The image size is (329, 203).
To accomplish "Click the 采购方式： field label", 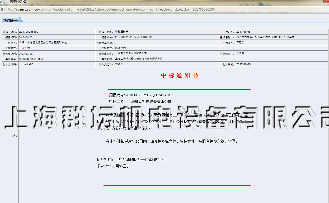I will [x=11, y=48].
